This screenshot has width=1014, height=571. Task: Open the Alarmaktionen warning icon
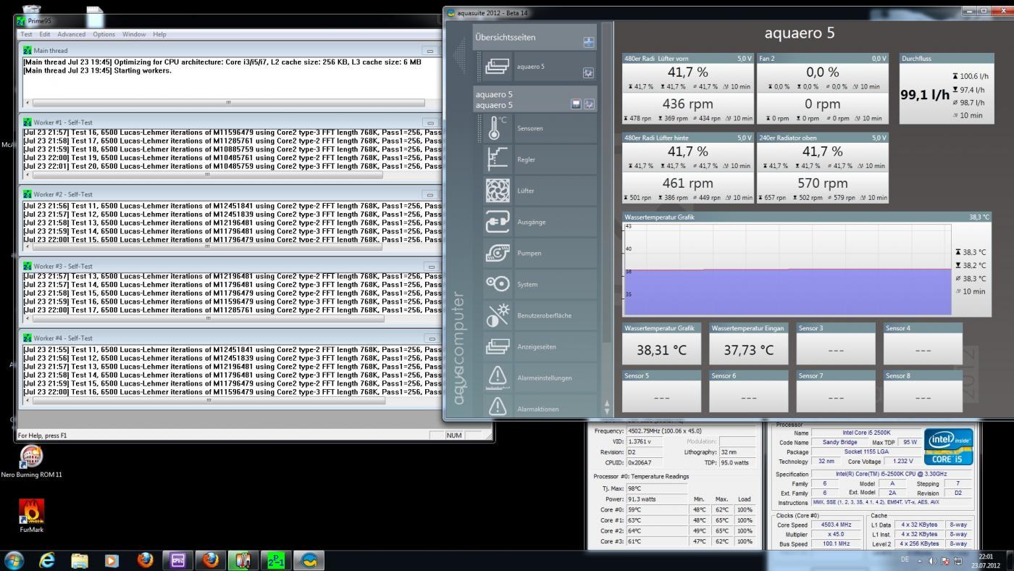497,408
